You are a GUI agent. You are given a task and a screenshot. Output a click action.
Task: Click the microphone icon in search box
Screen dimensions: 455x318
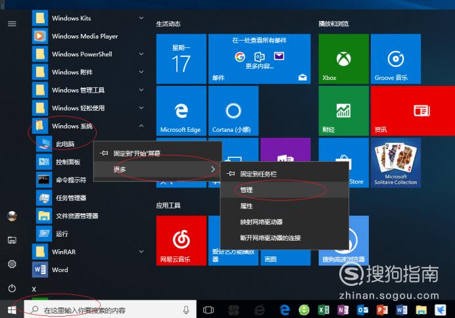tap(186, 310)
